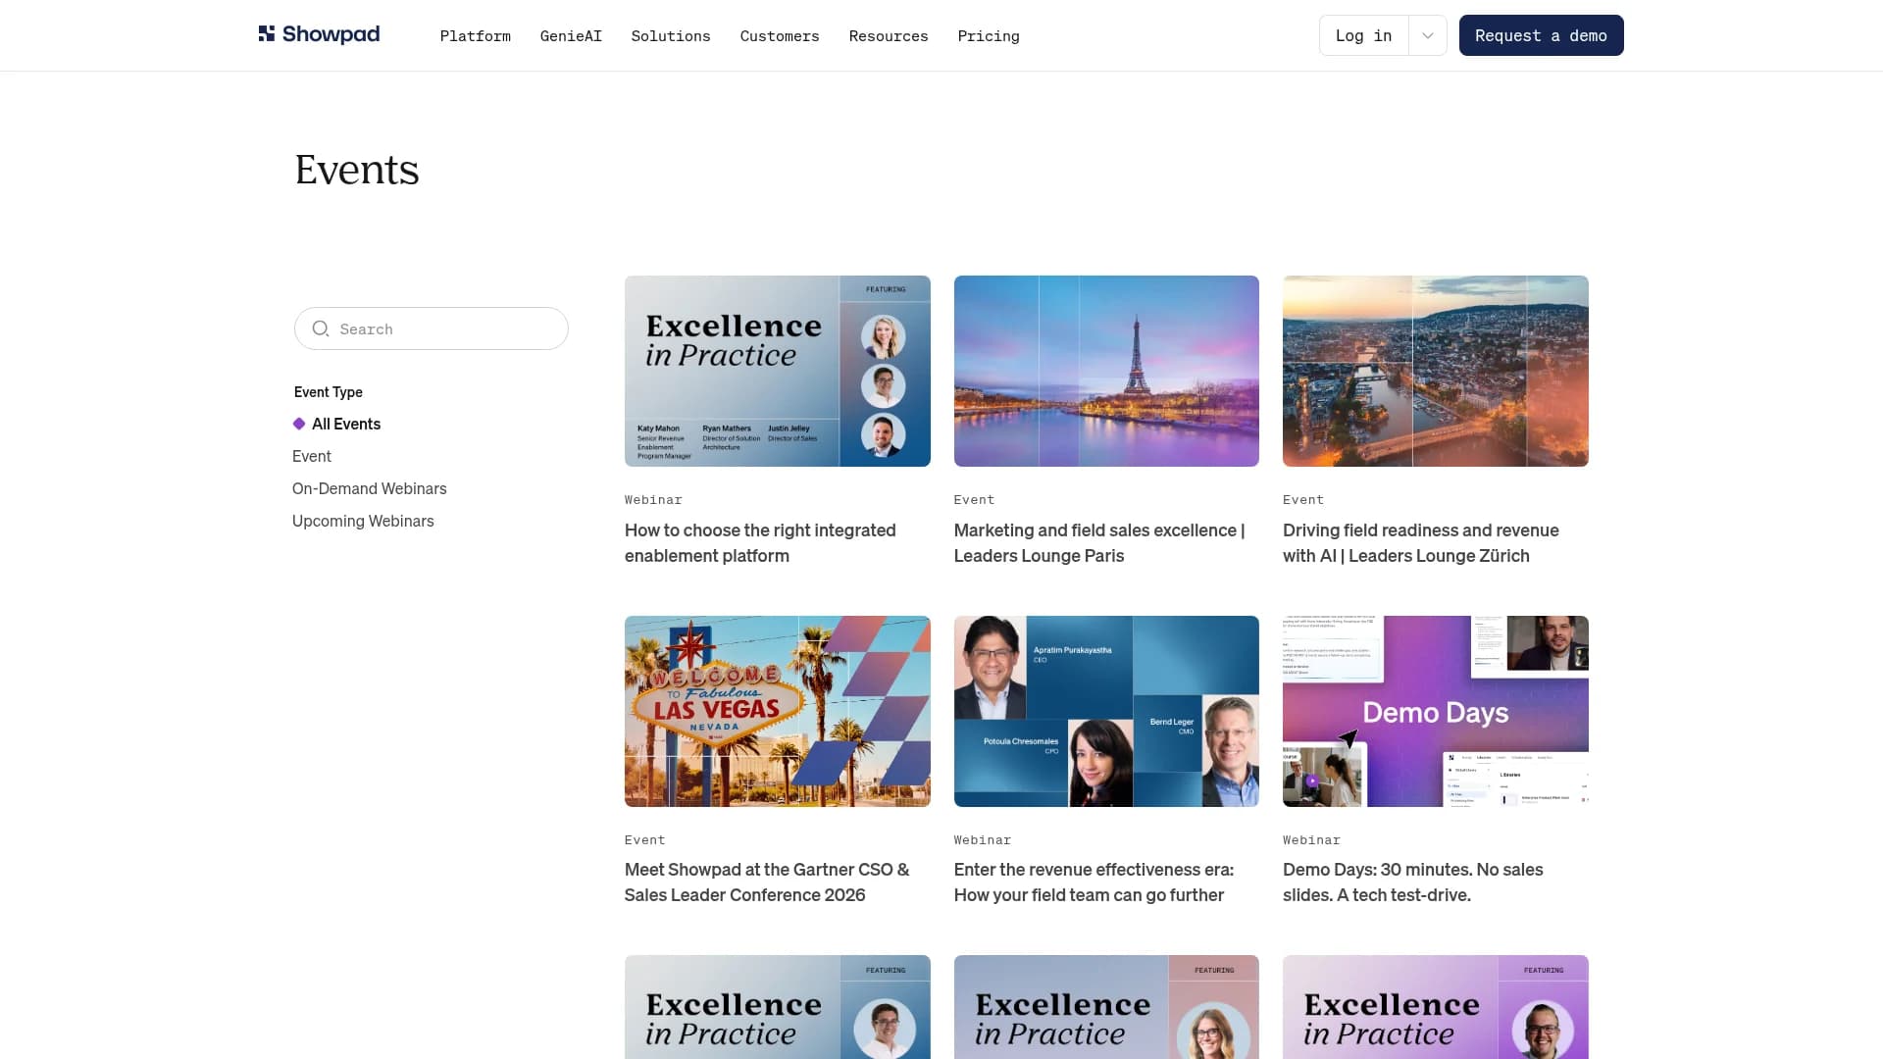Filter by Upcoming Webinars

(x=363, y=521)
